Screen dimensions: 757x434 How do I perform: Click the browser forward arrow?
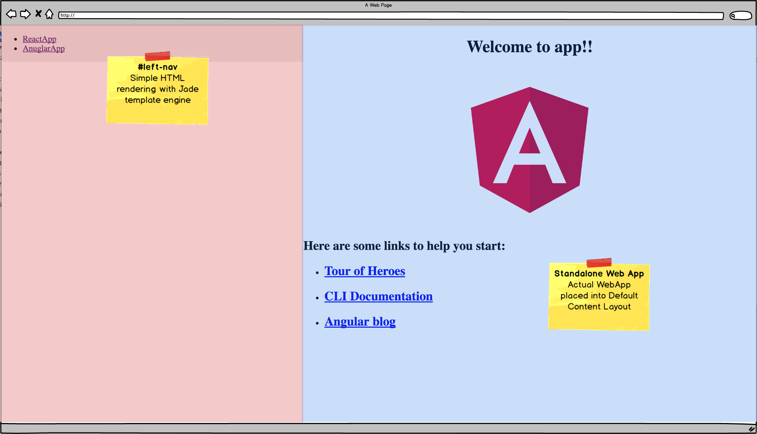[25, 14]
